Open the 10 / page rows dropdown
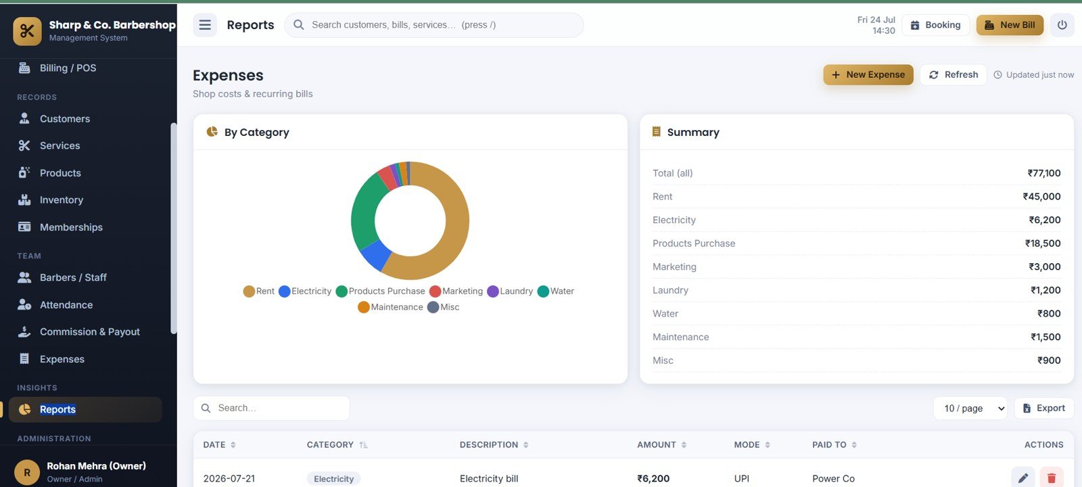 pyautogui.click(x=970, y=409)
